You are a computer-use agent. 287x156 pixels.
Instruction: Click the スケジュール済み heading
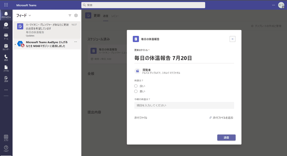98,39
